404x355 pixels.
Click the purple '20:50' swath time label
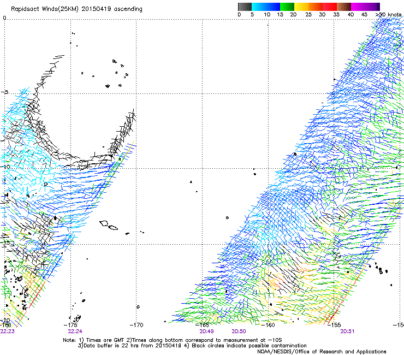pos(239,332)
